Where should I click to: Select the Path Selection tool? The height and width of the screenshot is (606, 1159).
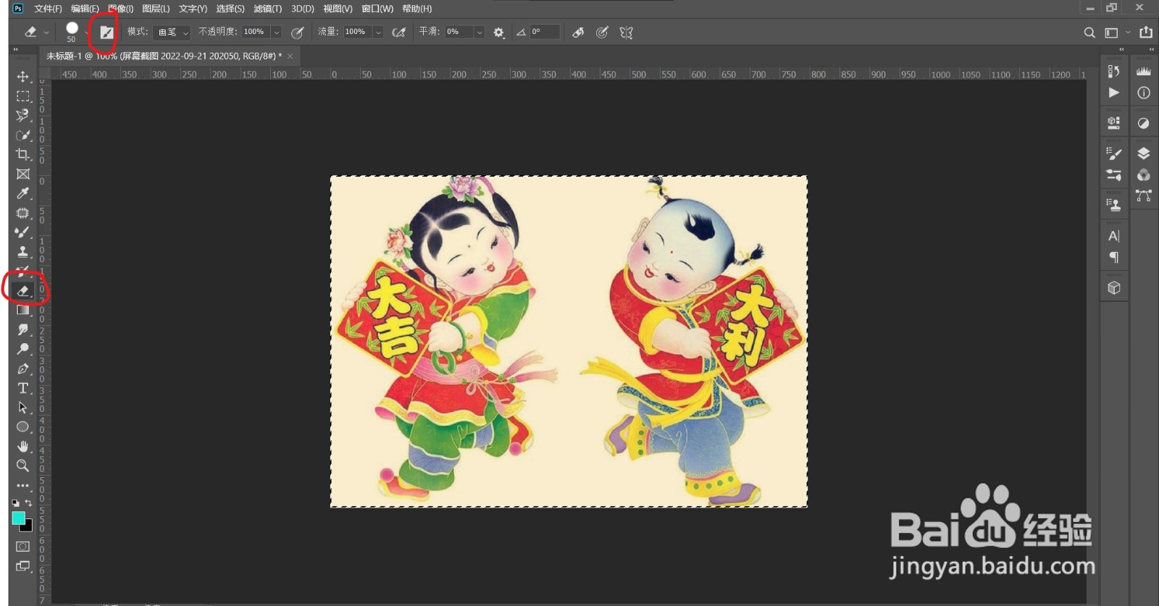click(x=23, y=408)
